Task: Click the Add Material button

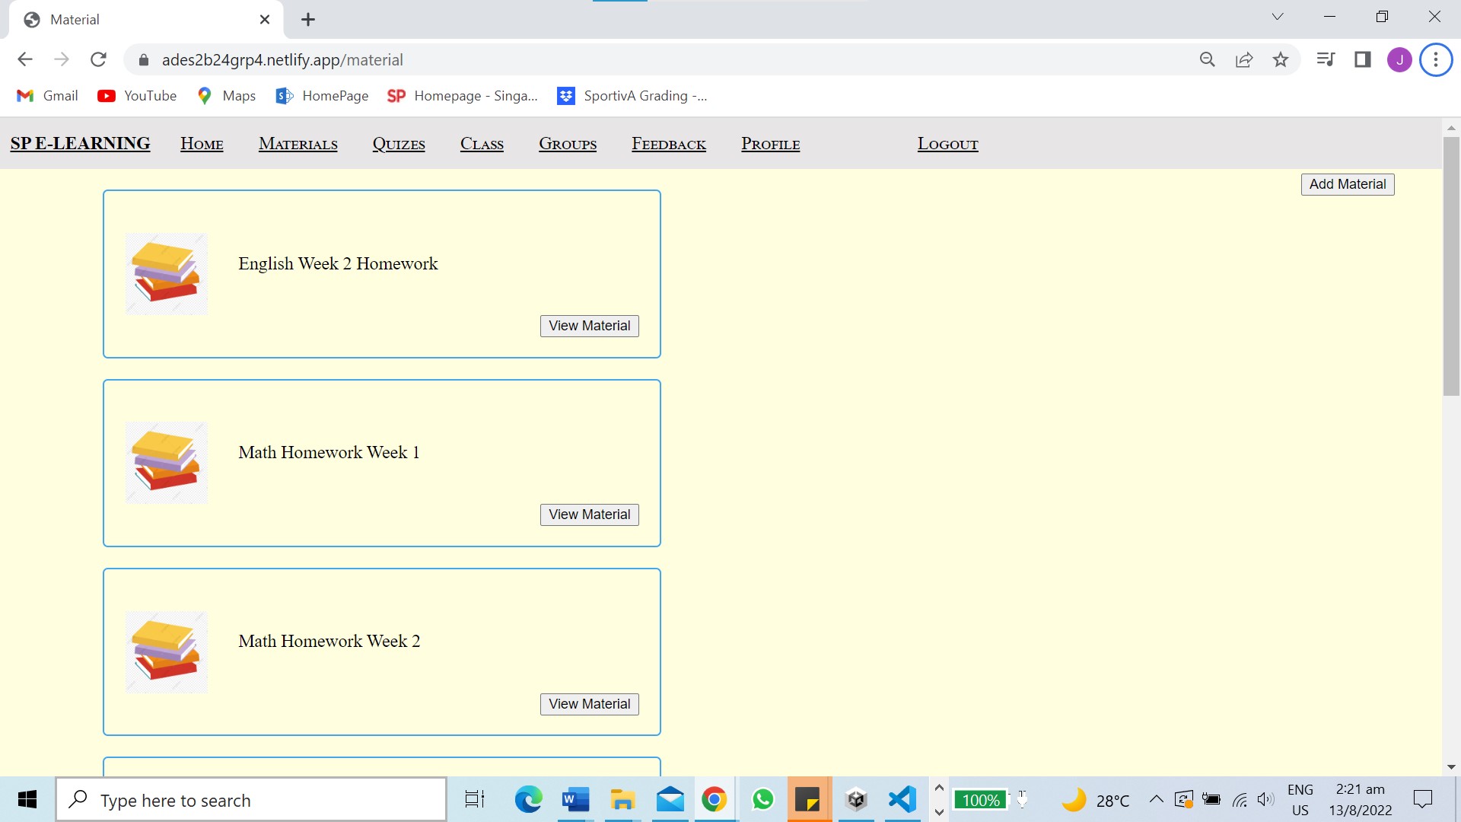Action: (1348, 184)
